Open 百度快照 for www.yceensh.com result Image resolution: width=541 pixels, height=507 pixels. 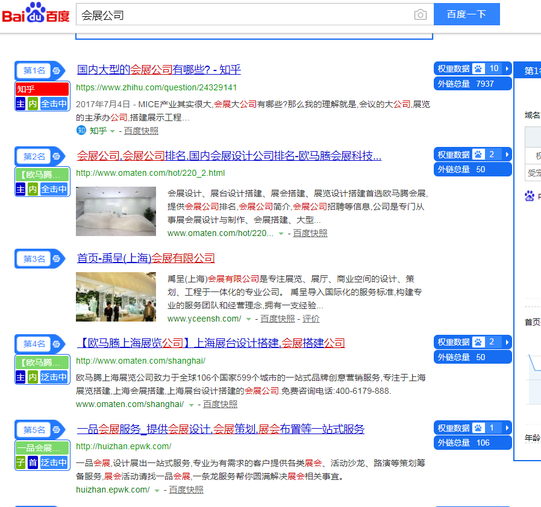click(277, 319)
